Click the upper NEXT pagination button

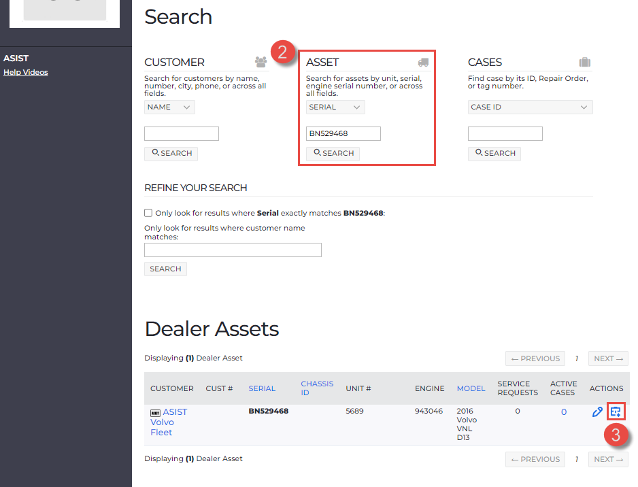pyautogui.click(x=608, y=358)
